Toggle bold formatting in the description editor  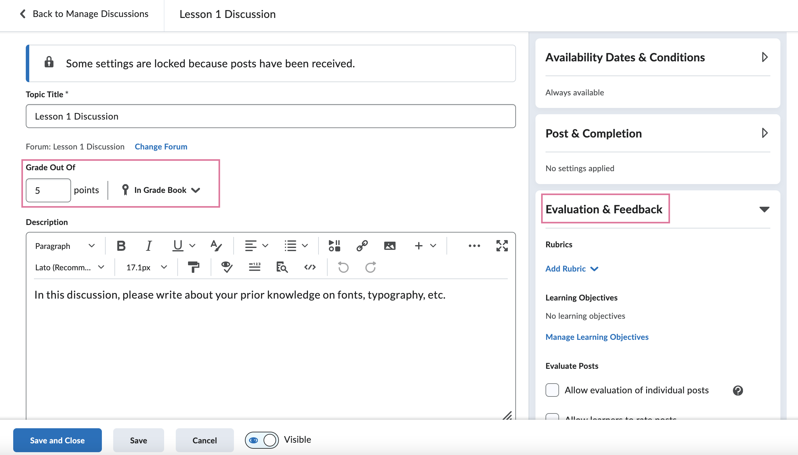pos(121,246)
